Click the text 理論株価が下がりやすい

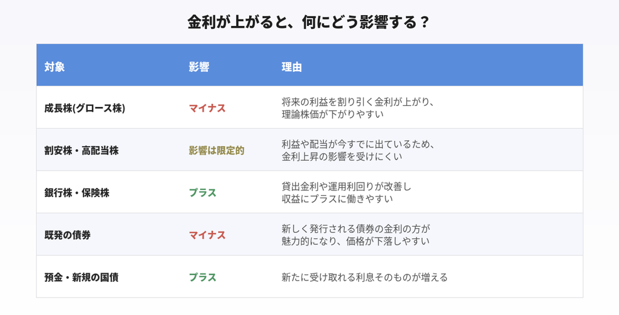[332, 114]
